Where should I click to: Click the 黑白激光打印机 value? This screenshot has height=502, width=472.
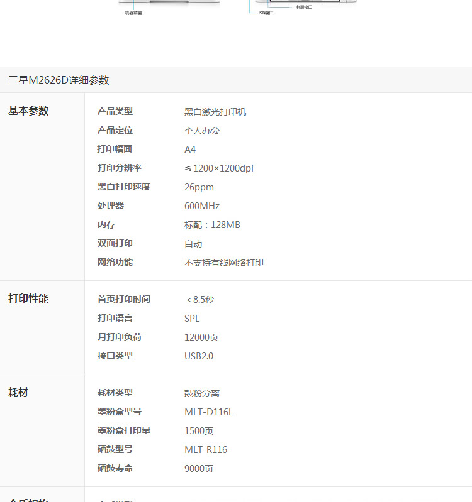tap(215, 112)
